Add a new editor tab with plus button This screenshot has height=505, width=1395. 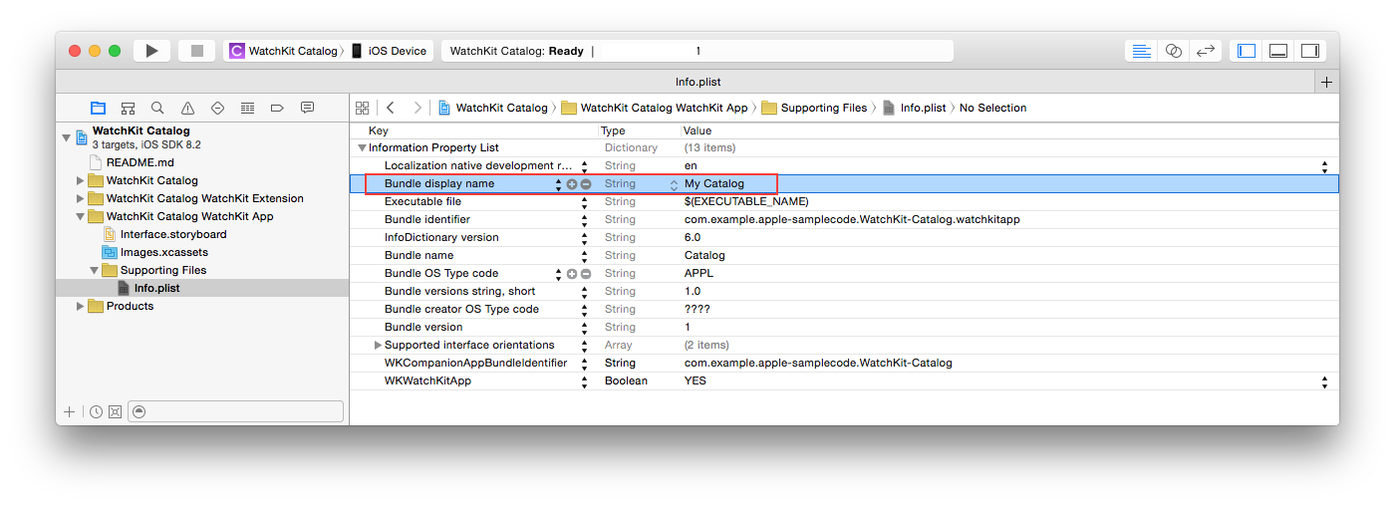pos(1326,83)
